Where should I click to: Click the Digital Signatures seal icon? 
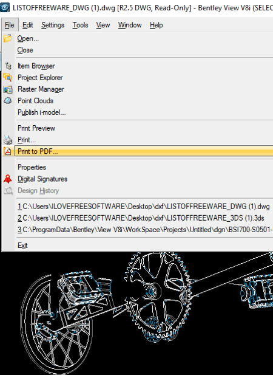8,179
